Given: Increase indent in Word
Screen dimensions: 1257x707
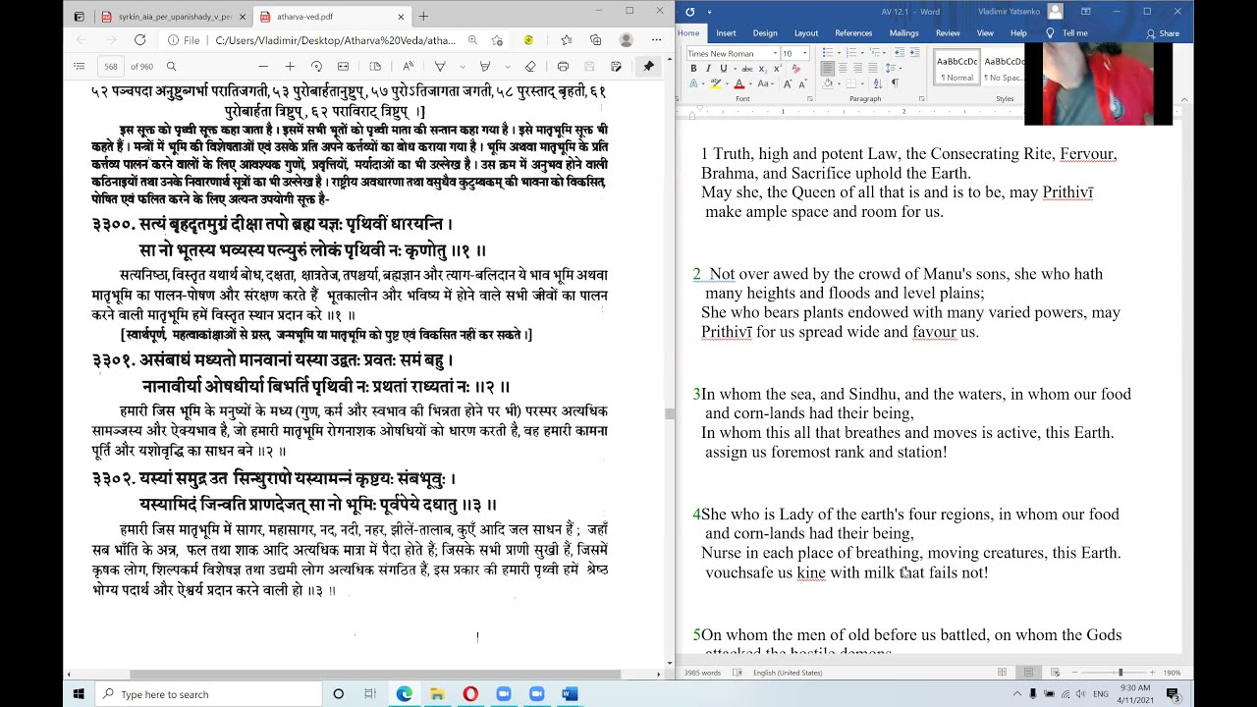Looking at the screenshot, I should click(914, 52).
